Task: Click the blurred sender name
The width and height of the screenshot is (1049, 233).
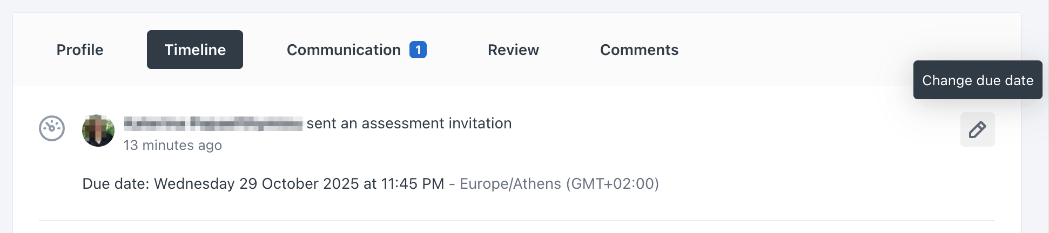Action: click(213, 124)
